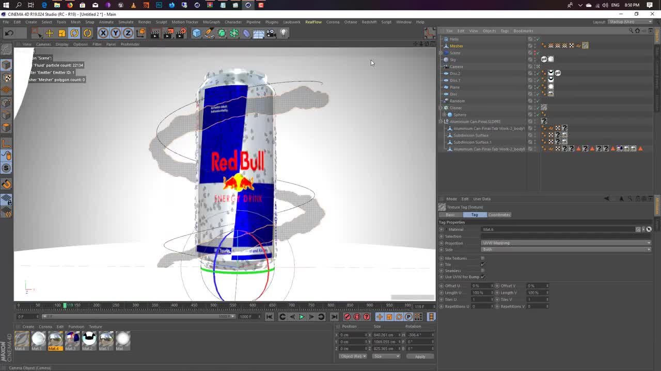
Task: Toggle the Tile checkbox
Action: click(x=482, y=264)
